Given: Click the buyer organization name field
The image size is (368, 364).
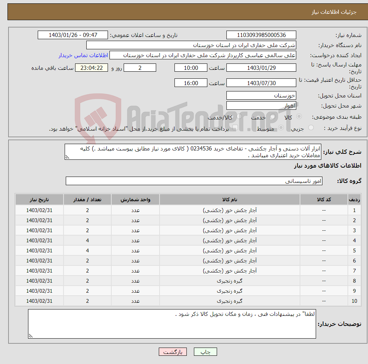Looking at the screenshot, I should [x=191, y=45].
